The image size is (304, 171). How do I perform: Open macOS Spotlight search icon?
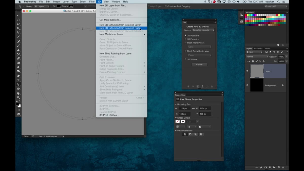point(278,2)
